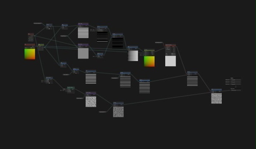Screen dimensions: 256x149
Task: Select the light gray striped preview under purple header
Action: point(83,33)
